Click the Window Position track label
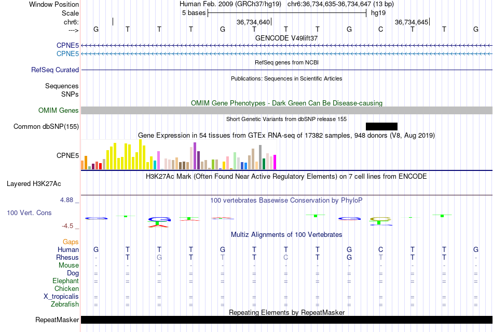The image size is (493, 332). click(x=54, y=4)
